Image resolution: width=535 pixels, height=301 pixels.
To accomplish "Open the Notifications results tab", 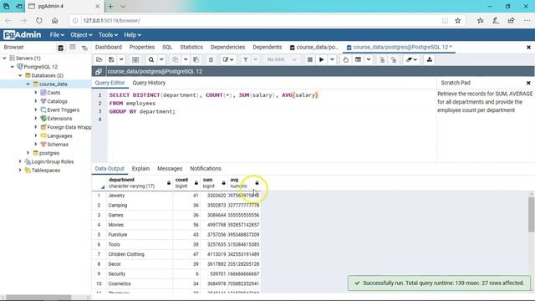I will click(206, 169).
